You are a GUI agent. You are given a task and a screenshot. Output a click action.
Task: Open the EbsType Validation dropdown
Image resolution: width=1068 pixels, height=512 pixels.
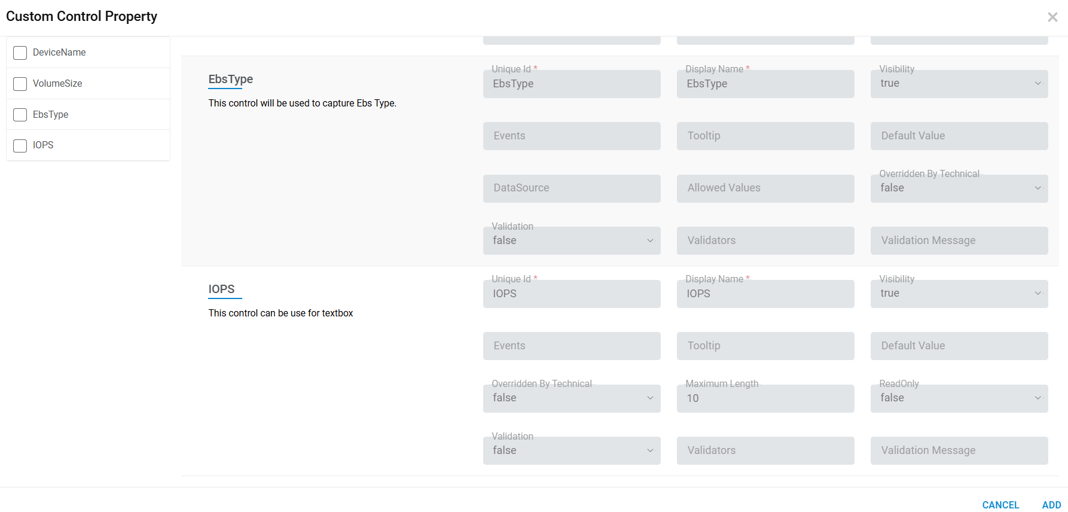(571, 240)
